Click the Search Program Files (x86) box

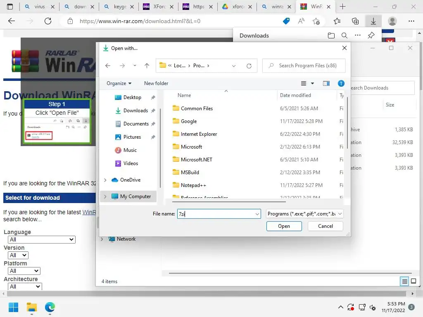click(x=304, y=66)
